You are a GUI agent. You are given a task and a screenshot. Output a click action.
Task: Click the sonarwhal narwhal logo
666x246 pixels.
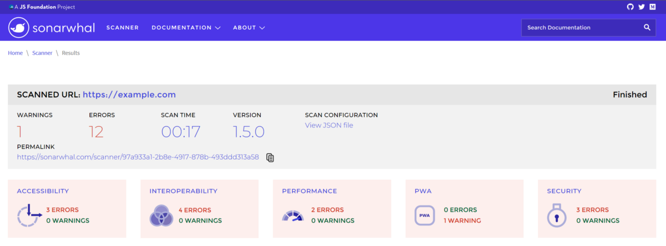pyautogui.click(x=18, y=27)
